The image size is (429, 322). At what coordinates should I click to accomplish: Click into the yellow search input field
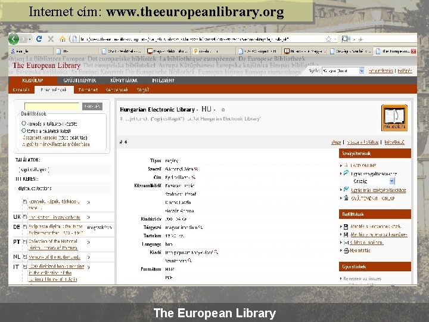tap(52, 106)
